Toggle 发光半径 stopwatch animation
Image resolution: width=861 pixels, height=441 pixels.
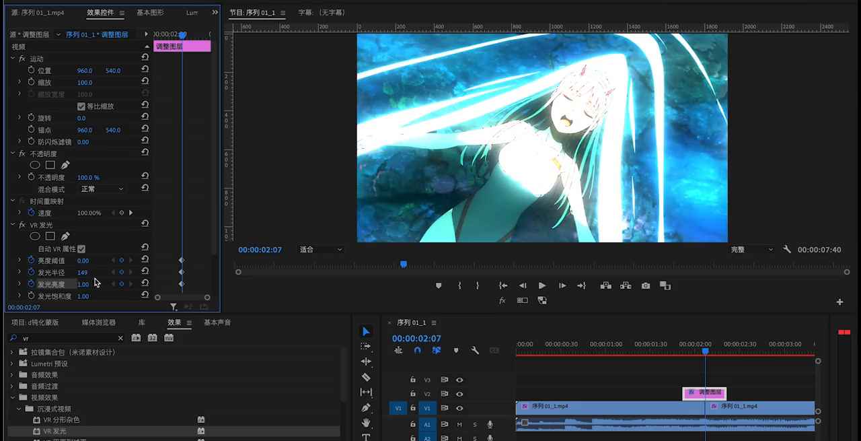[x=31, y=272]
